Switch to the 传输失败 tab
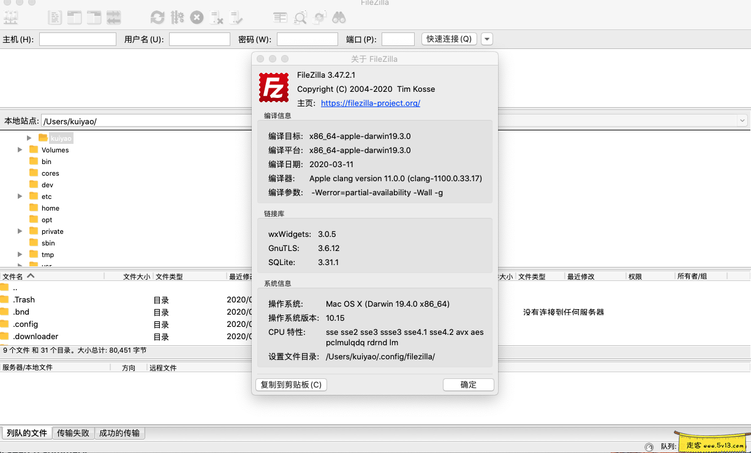Image resolution: width=751 pixels, height=453 pixels. (73, 433)
